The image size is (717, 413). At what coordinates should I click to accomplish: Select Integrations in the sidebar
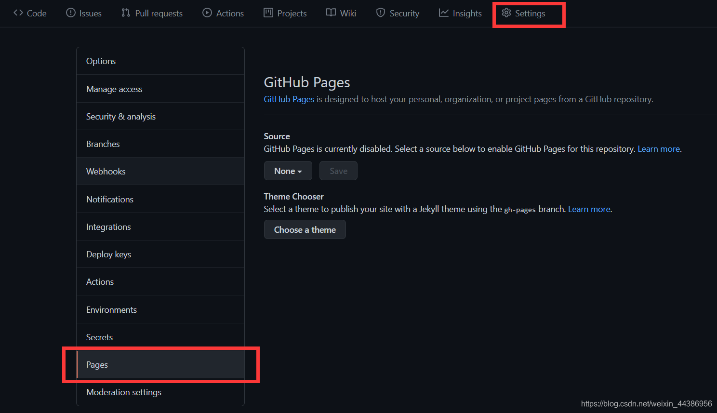click(160, 227)
